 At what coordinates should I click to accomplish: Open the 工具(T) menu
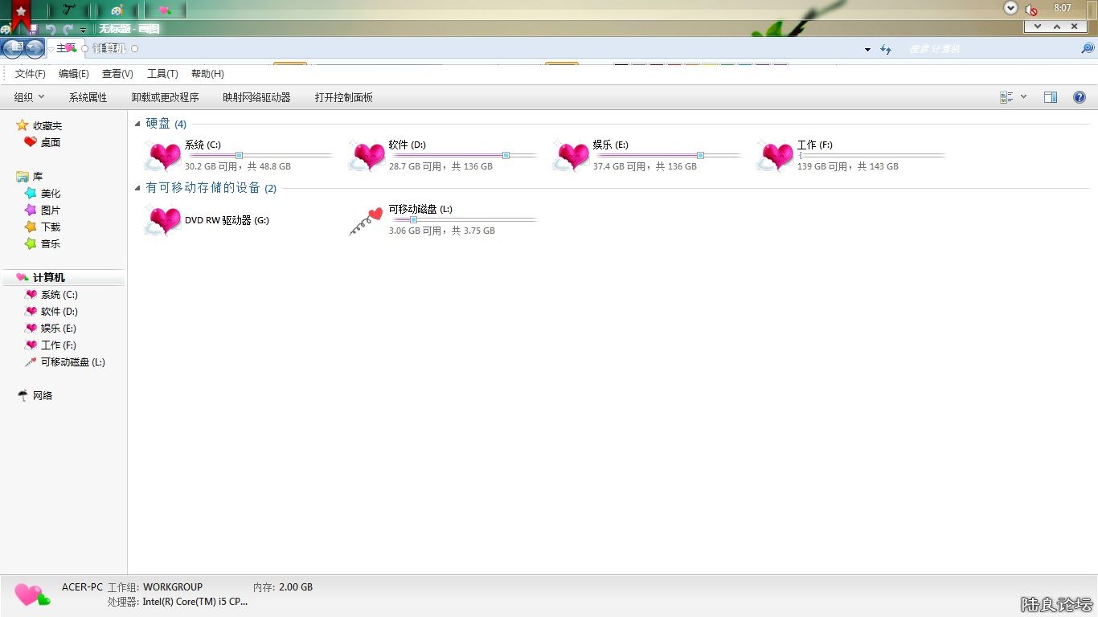coord(162,74)
